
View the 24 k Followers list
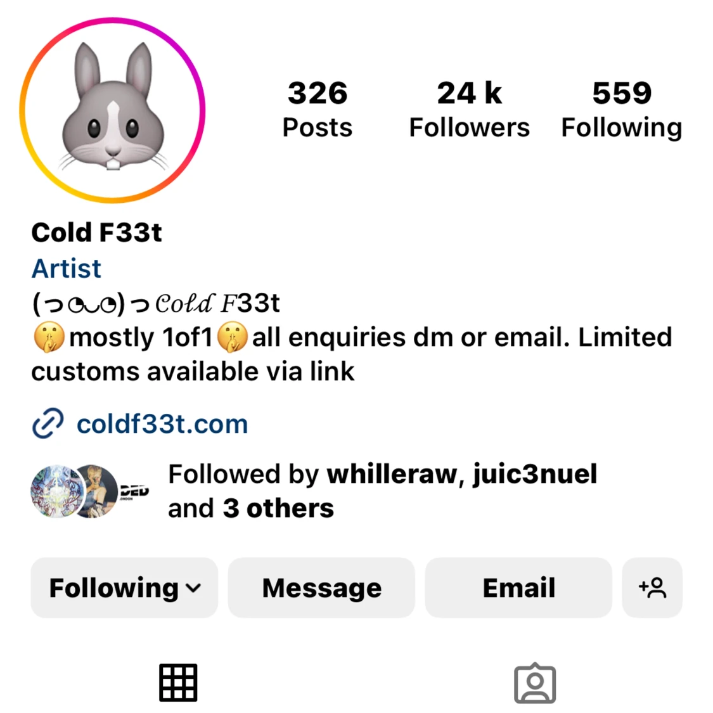[x=469, y=109]
